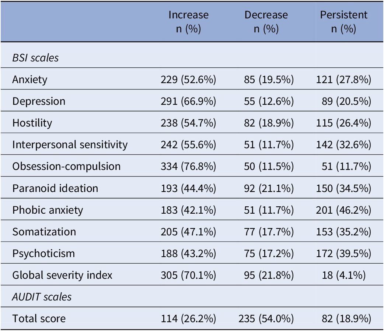
Task: Select the Hostility row label
Action: tap(32, 123)
